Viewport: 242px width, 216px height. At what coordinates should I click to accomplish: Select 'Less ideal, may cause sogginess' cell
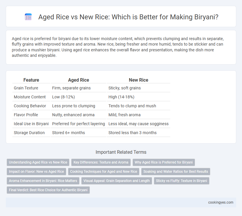pyautogui.click(x=139, y=124)
